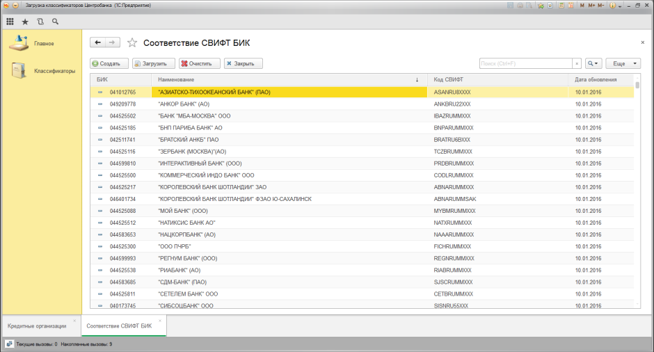The width and height of the screenshot is (654, 352).
Task: Open the favorites document icon in title bar
Action: (550, 6)
